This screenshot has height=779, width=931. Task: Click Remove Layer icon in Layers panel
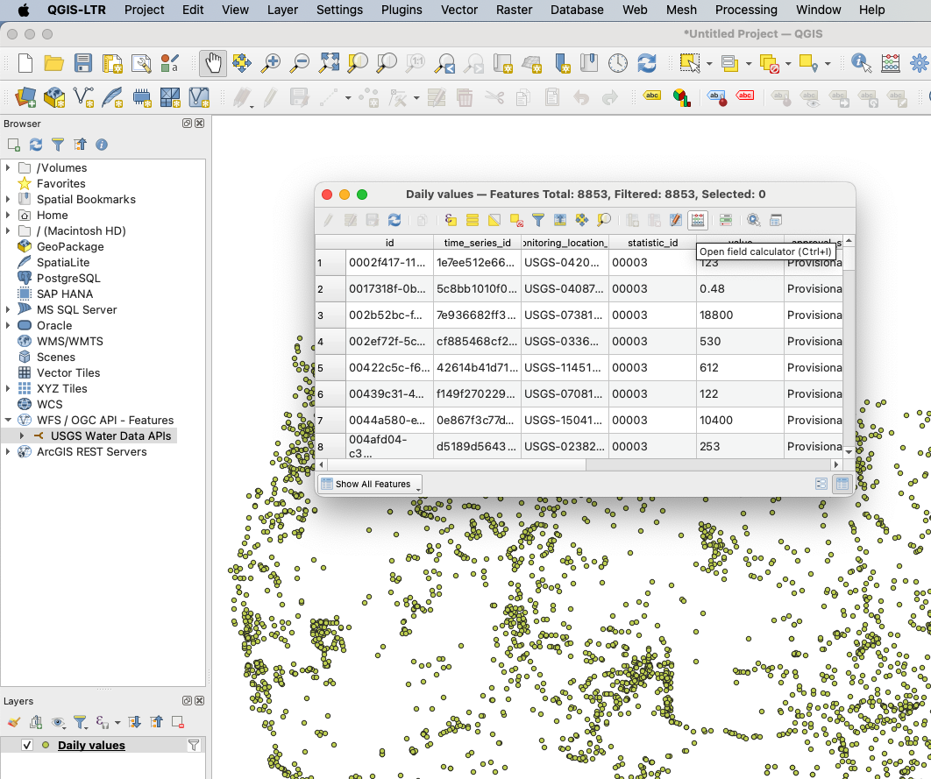click(177, 722)
